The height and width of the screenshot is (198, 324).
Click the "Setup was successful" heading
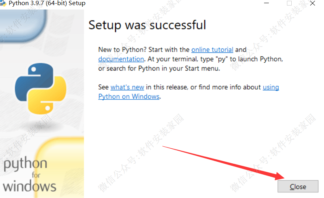147,25
